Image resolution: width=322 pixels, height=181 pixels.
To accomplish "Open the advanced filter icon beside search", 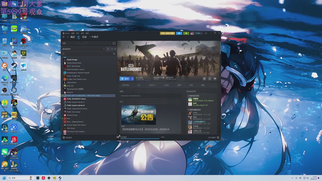I will [x=114, y=54].
